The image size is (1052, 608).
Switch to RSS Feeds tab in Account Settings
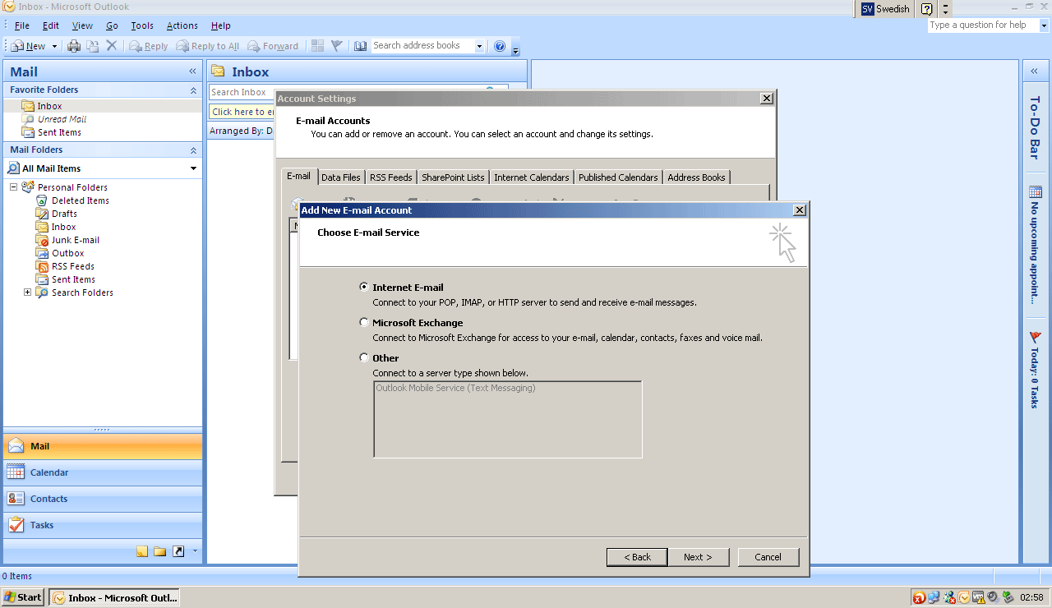[x=391, y=177]
